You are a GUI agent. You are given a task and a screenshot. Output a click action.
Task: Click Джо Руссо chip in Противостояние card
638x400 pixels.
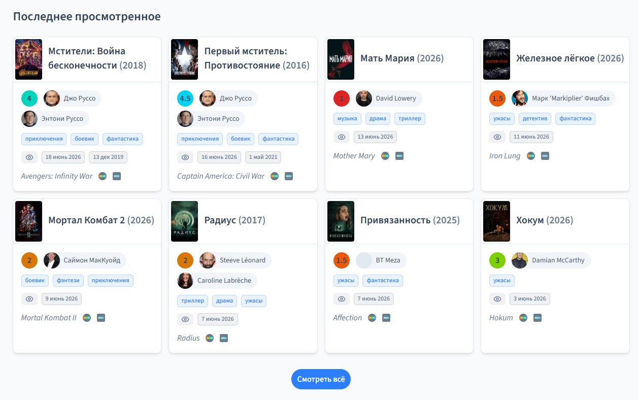pyautogui.click(x=228, y=98)
